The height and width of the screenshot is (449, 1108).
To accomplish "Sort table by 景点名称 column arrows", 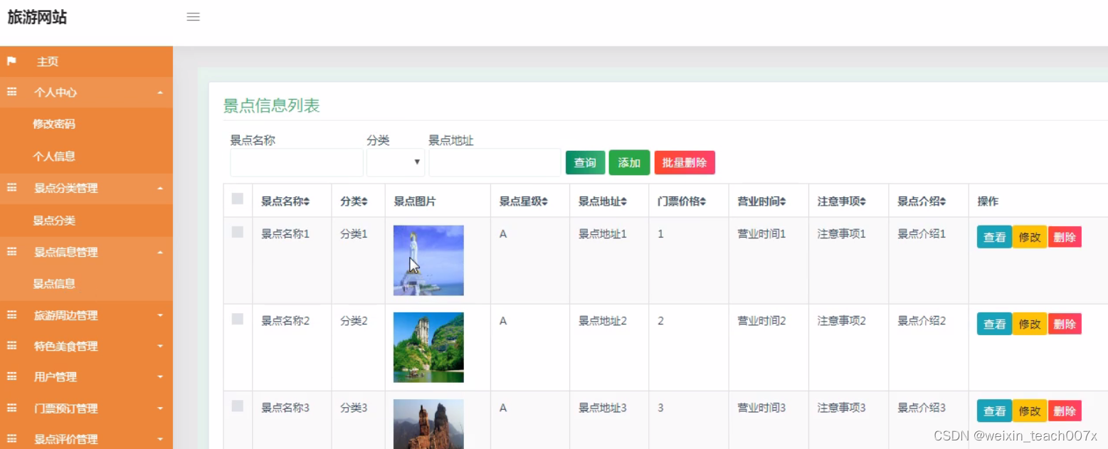I will (x=307, y=202).
